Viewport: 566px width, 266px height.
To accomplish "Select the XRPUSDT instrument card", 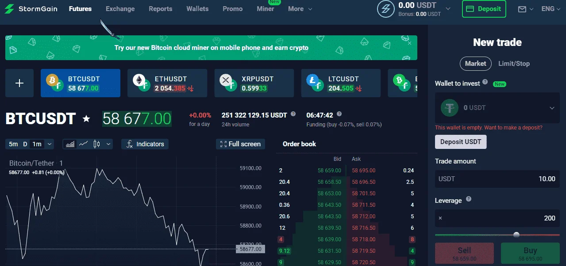I will click(x=254, y=83).
